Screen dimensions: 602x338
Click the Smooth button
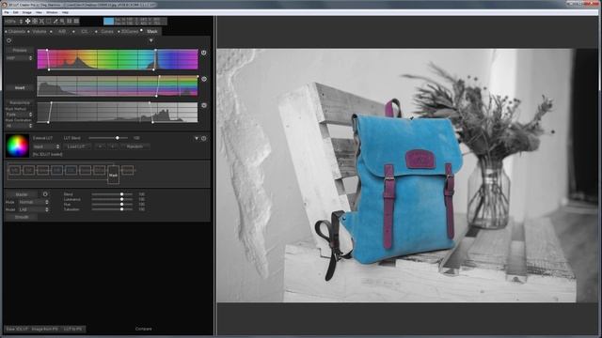click(x=22, y=217)
